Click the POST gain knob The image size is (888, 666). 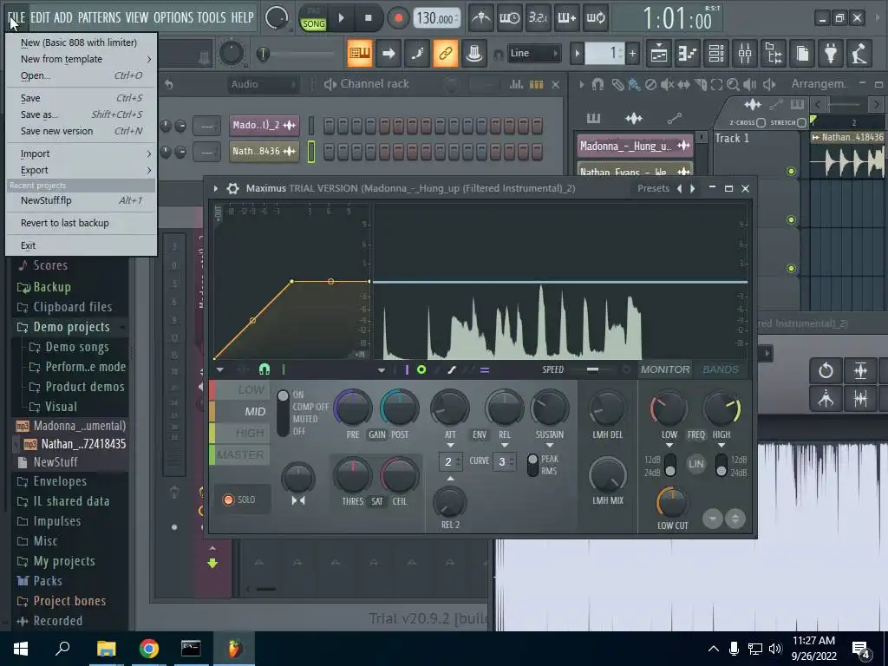click(399, 408)
